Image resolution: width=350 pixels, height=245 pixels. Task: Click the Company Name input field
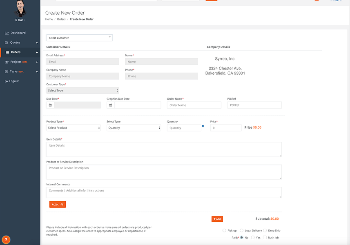tap(82, 76)
